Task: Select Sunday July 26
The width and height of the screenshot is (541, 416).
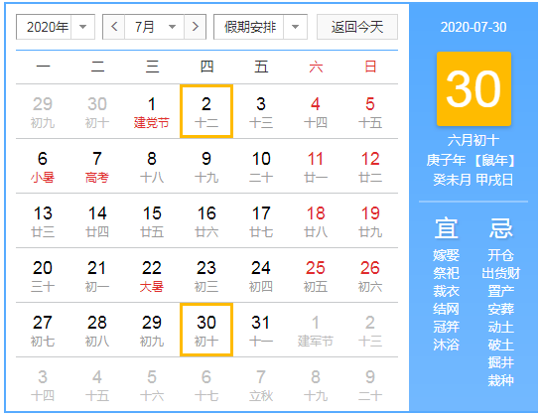Action: (370, 275)
